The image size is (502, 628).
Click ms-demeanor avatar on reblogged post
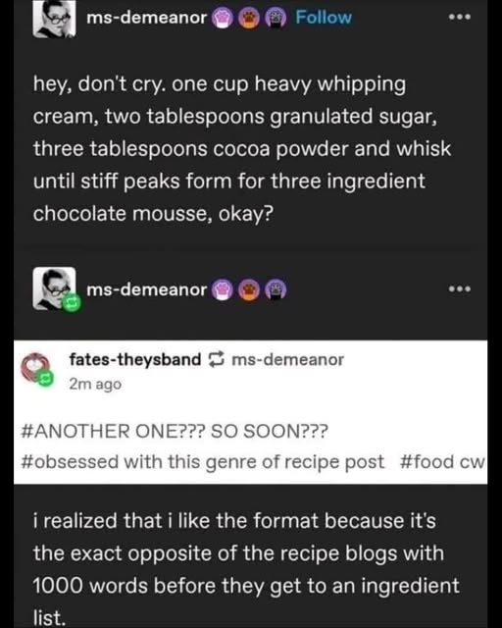55,288
